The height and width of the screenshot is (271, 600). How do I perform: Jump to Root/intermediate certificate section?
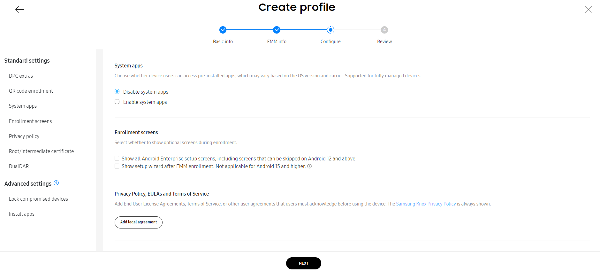click(41, 151)
